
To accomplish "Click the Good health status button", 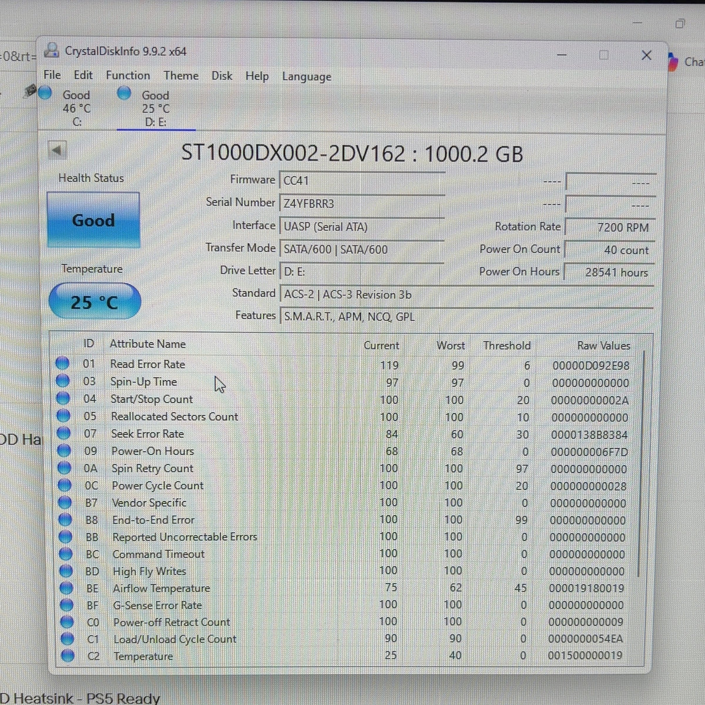I will tap(93, 220).
